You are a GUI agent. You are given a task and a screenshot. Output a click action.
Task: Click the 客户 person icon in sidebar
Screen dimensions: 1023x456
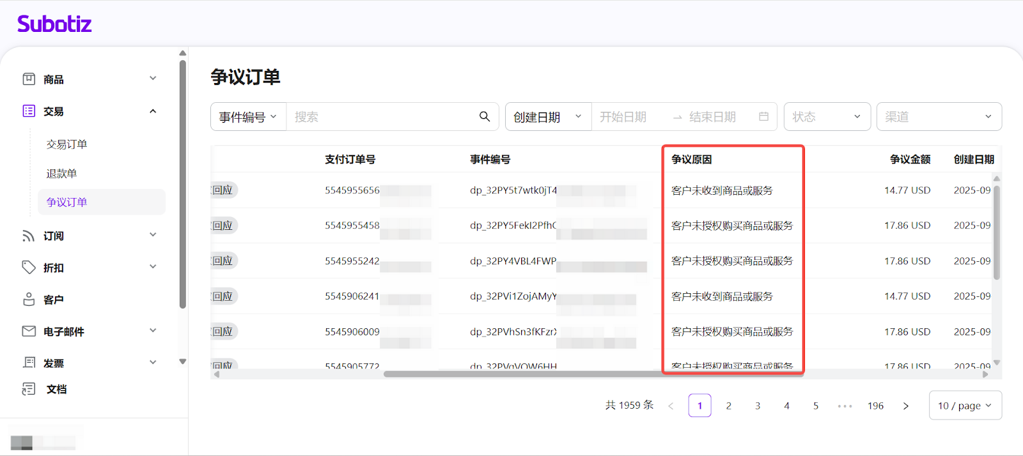tap(29, 300)
